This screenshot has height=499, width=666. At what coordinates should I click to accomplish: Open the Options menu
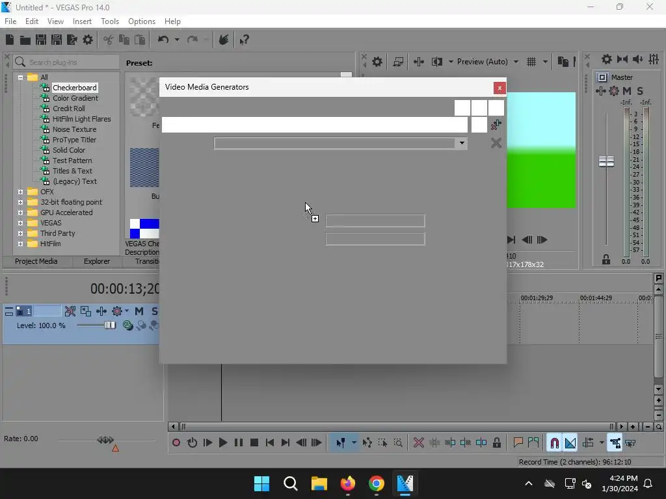141,21
